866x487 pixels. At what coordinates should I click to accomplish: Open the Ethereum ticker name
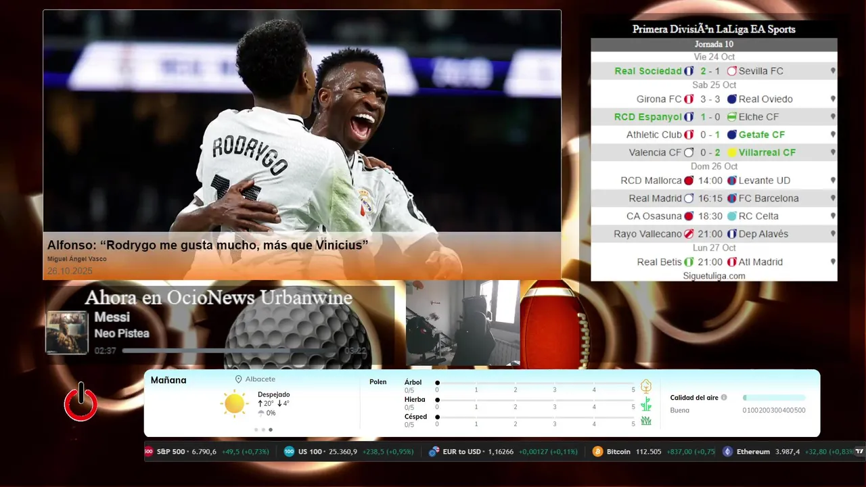(x=753, y=451)
